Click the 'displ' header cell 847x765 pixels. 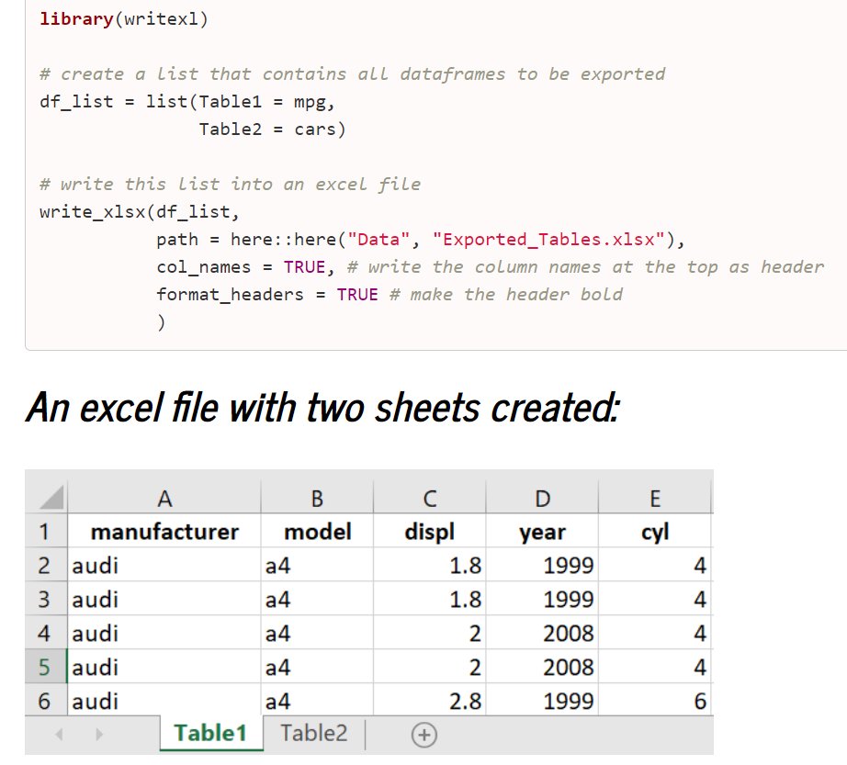tap(429, 531)
